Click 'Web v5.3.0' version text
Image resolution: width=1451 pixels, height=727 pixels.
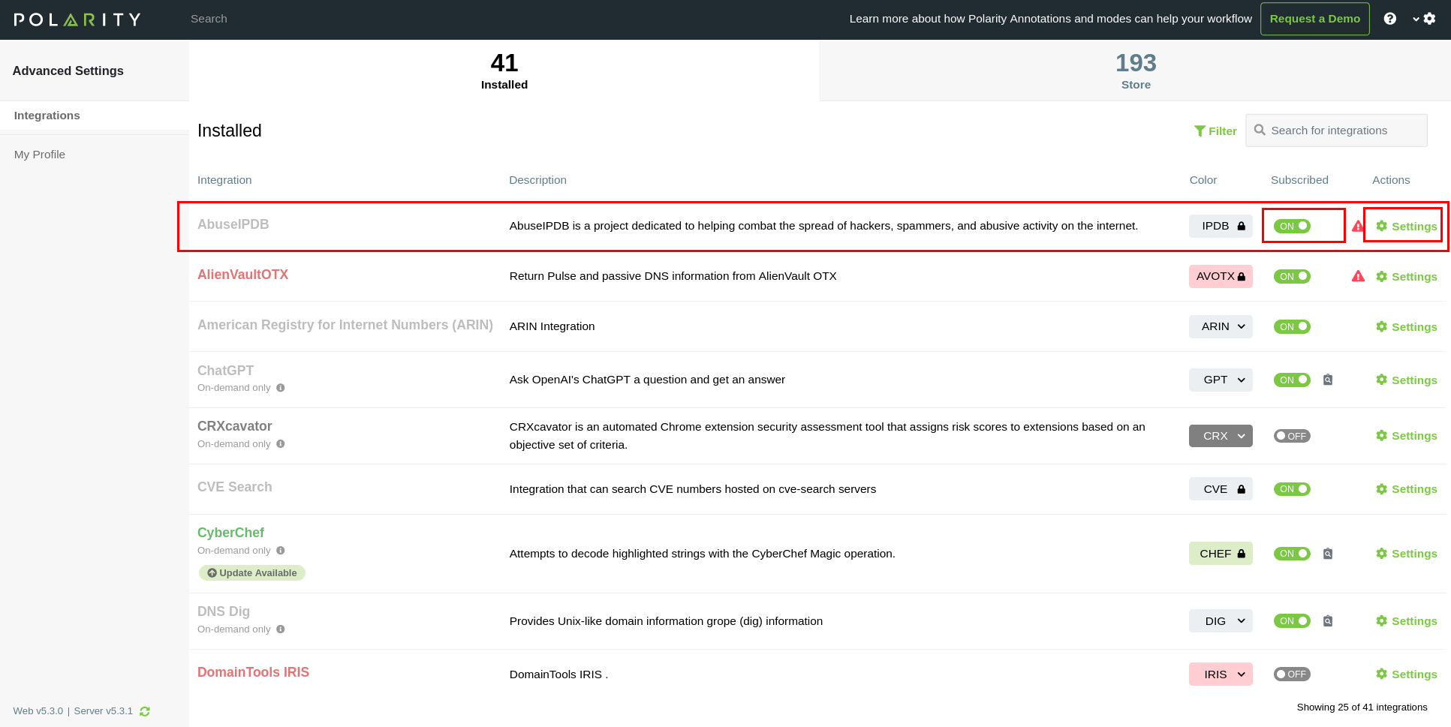pos(38,711)
